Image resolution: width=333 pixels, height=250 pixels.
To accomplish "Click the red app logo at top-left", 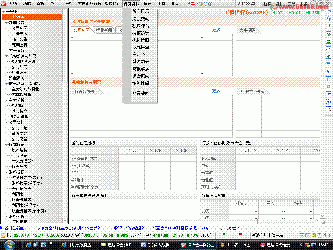I will (3, 3).
